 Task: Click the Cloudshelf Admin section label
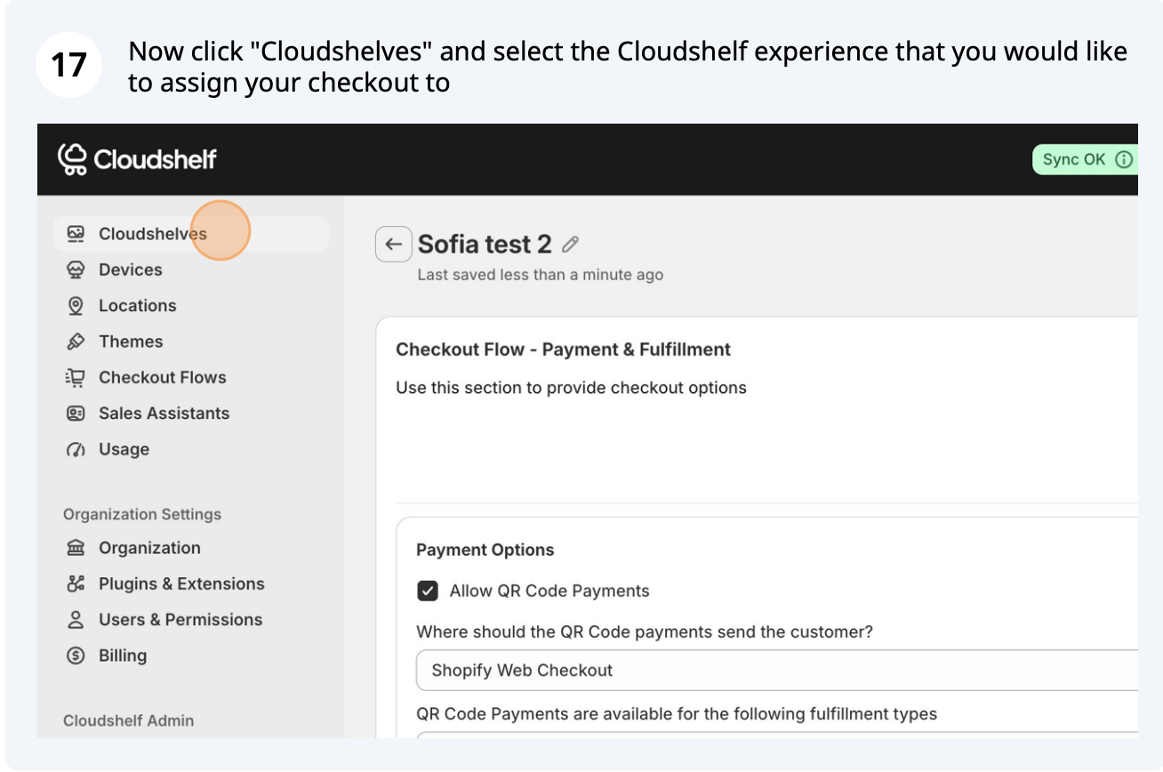(x=128, y=720)
